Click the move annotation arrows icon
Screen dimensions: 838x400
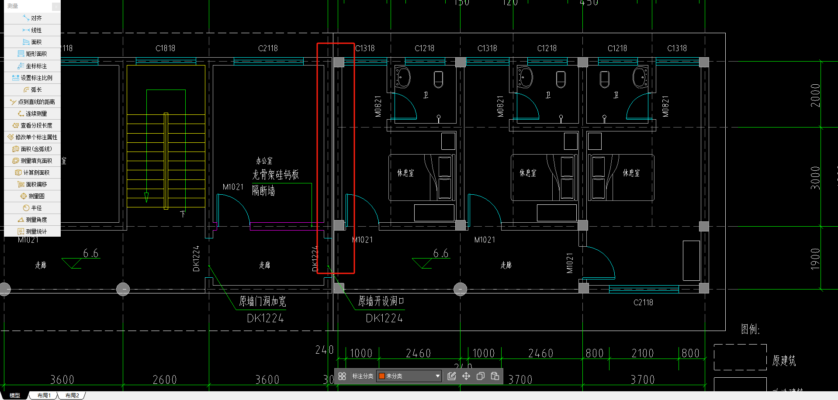466,376
